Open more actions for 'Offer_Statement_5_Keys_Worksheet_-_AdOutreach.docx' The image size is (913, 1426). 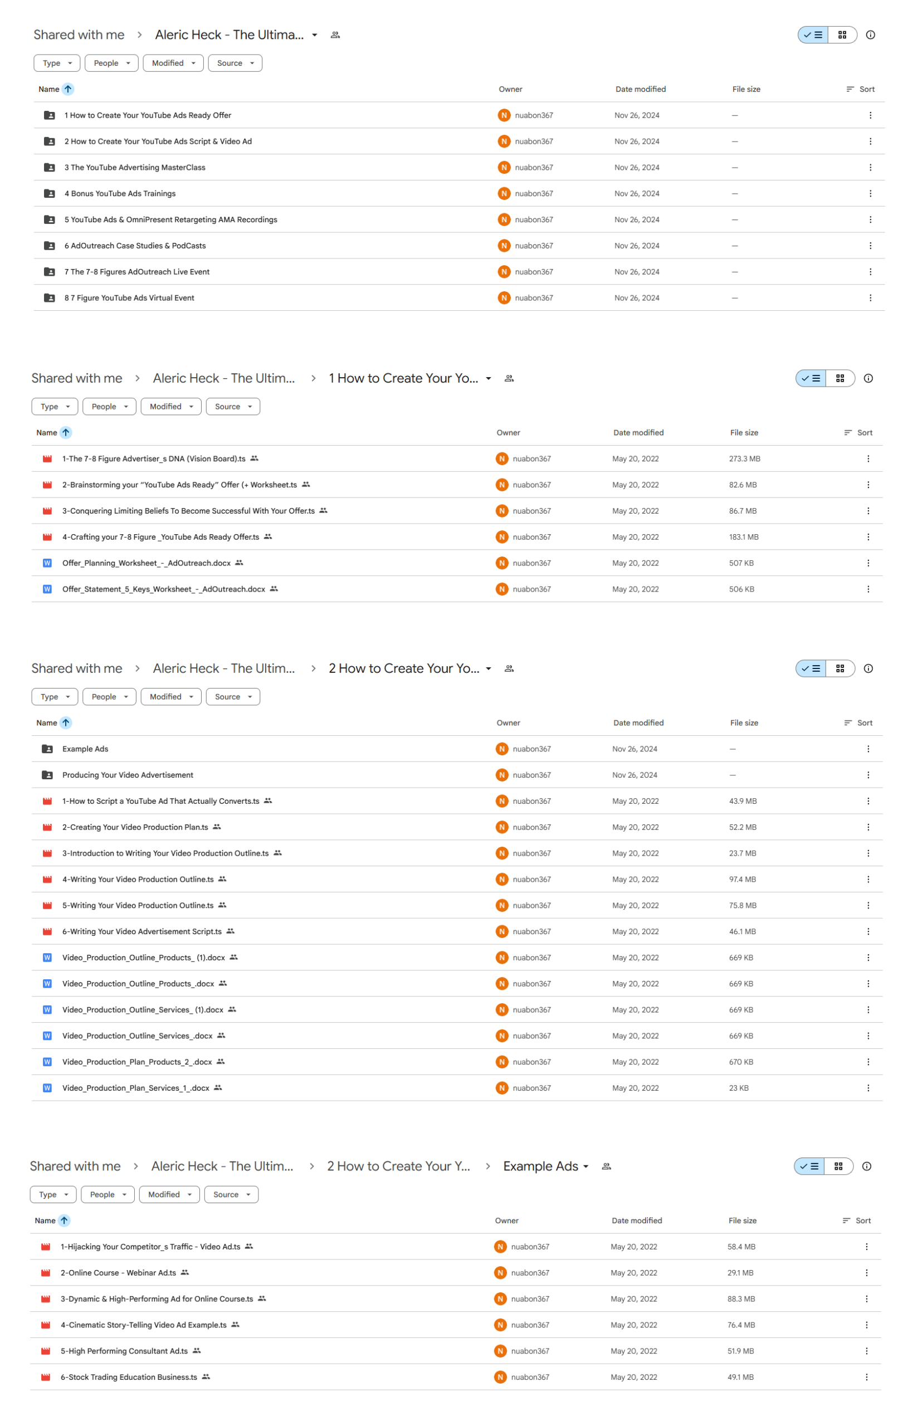tap(868, 589)
